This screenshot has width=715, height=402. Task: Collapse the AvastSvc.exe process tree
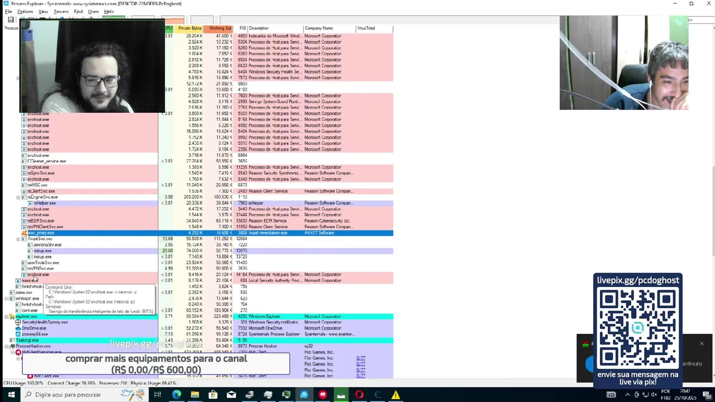[18, 239]
